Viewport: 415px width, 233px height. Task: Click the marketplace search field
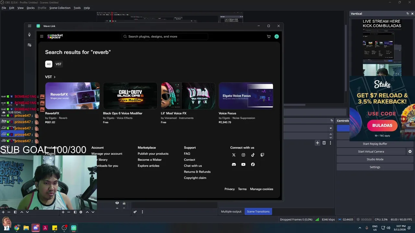pos(165,37)
